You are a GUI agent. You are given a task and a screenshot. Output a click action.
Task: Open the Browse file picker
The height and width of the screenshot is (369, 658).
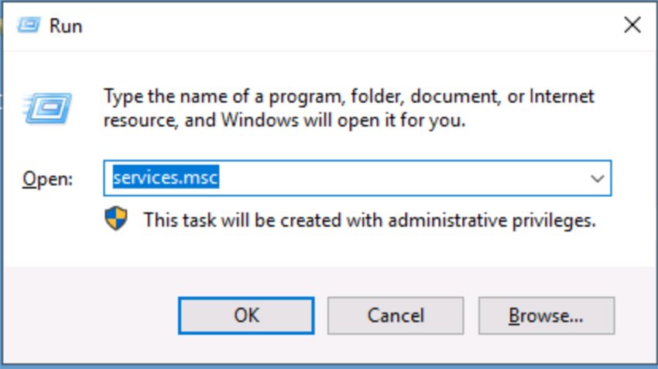click(x=546, y=316)
